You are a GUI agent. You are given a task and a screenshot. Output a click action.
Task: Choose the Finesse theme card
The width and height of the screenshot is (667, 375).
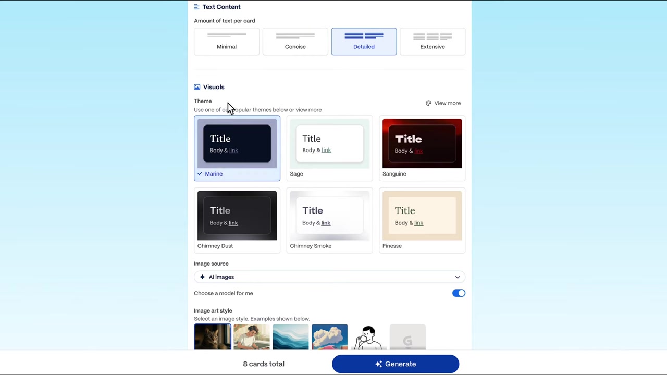[422, 220]
